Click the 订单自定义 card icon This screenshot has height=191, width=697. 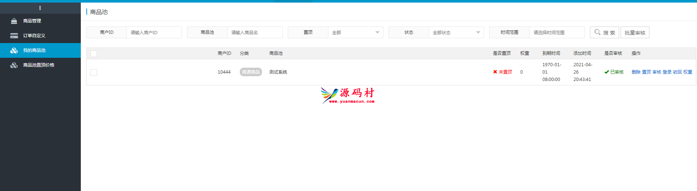click(x=14, y=36)
